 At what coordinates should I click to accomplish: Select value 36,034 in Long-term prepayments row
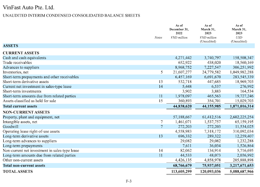pyautogui.click(x=215, y=146)
